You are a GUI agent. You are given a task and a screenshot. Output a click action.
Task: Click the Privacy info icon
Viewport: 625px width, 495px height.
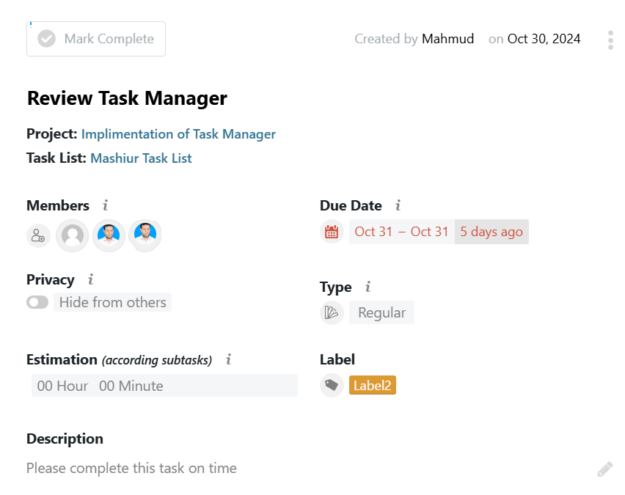[90, 279]
